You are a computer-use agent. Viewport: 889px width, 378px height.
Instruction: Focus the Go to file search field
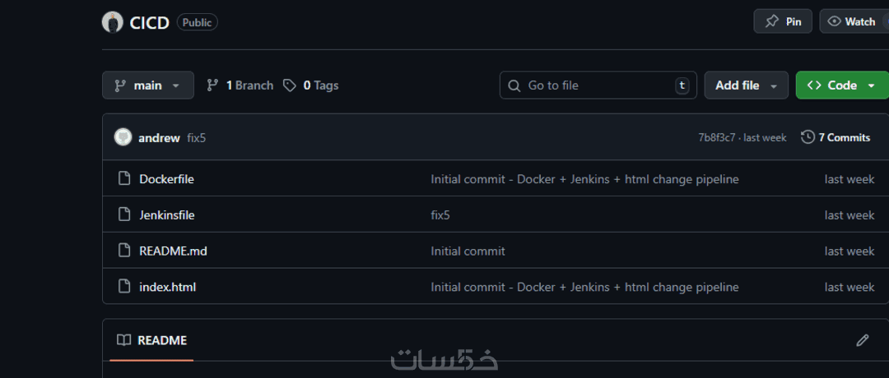(x=598, y=85)
